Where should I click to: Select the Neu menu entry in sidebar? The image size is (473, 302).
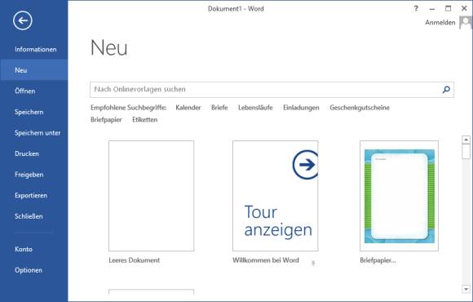pyautogui.click(x=34, y=70)
